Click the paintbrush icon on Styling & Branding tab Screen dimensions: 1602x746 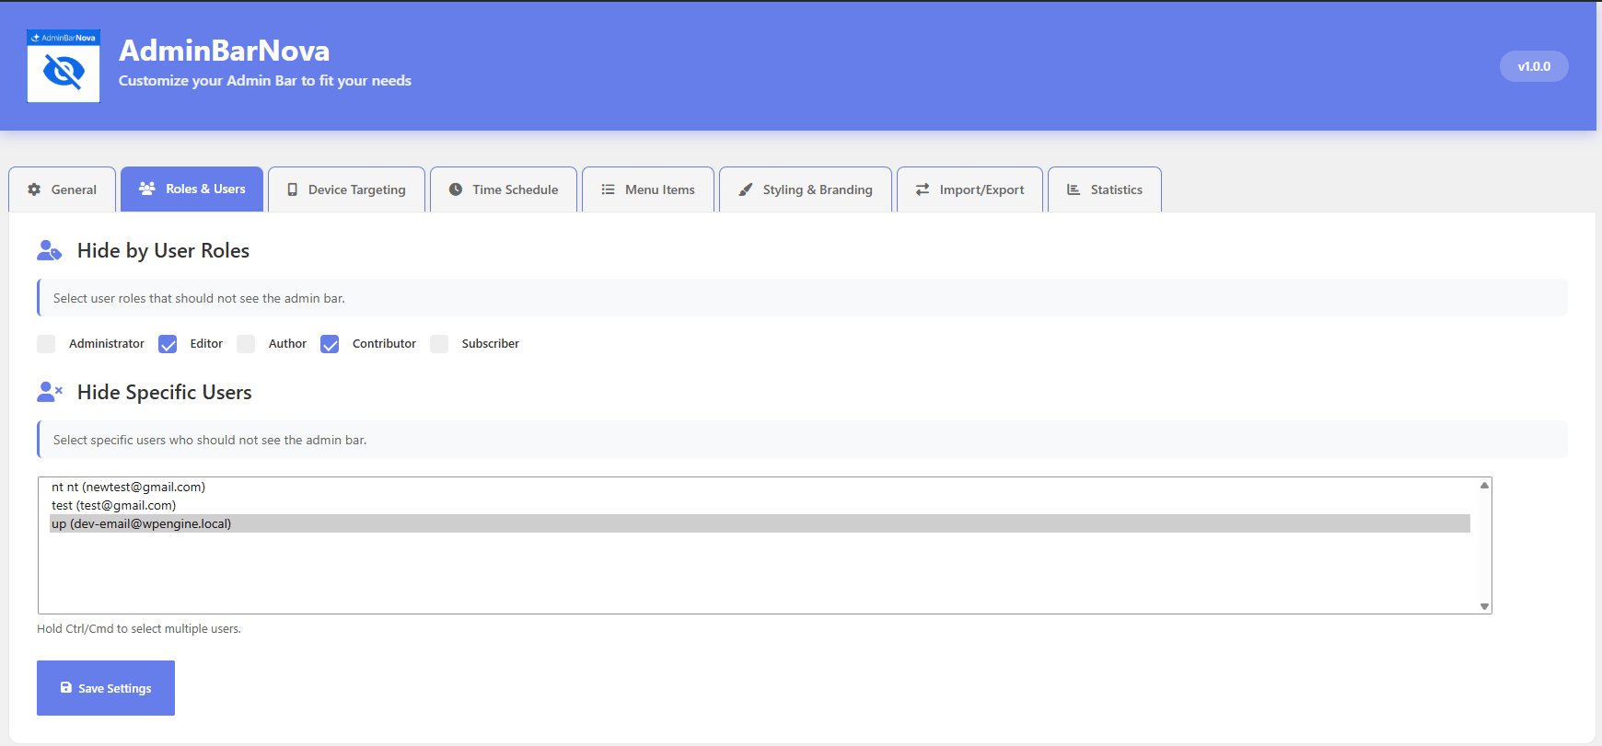tap(746, 189)
